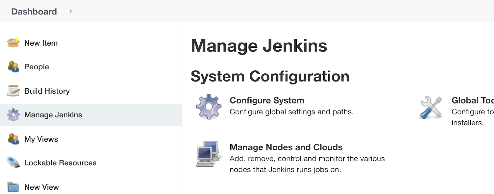
Task: Click the My Views icon
Action: [13, 139]
